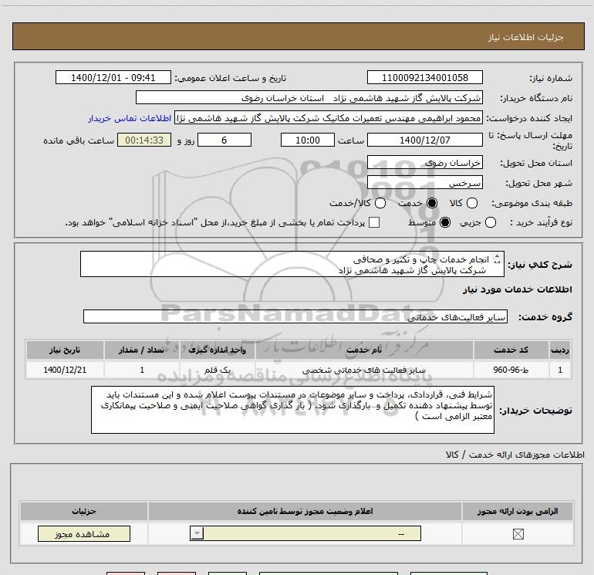Click the buyer notes text area
Screen dimensions: 594x575
pos(292,410)
